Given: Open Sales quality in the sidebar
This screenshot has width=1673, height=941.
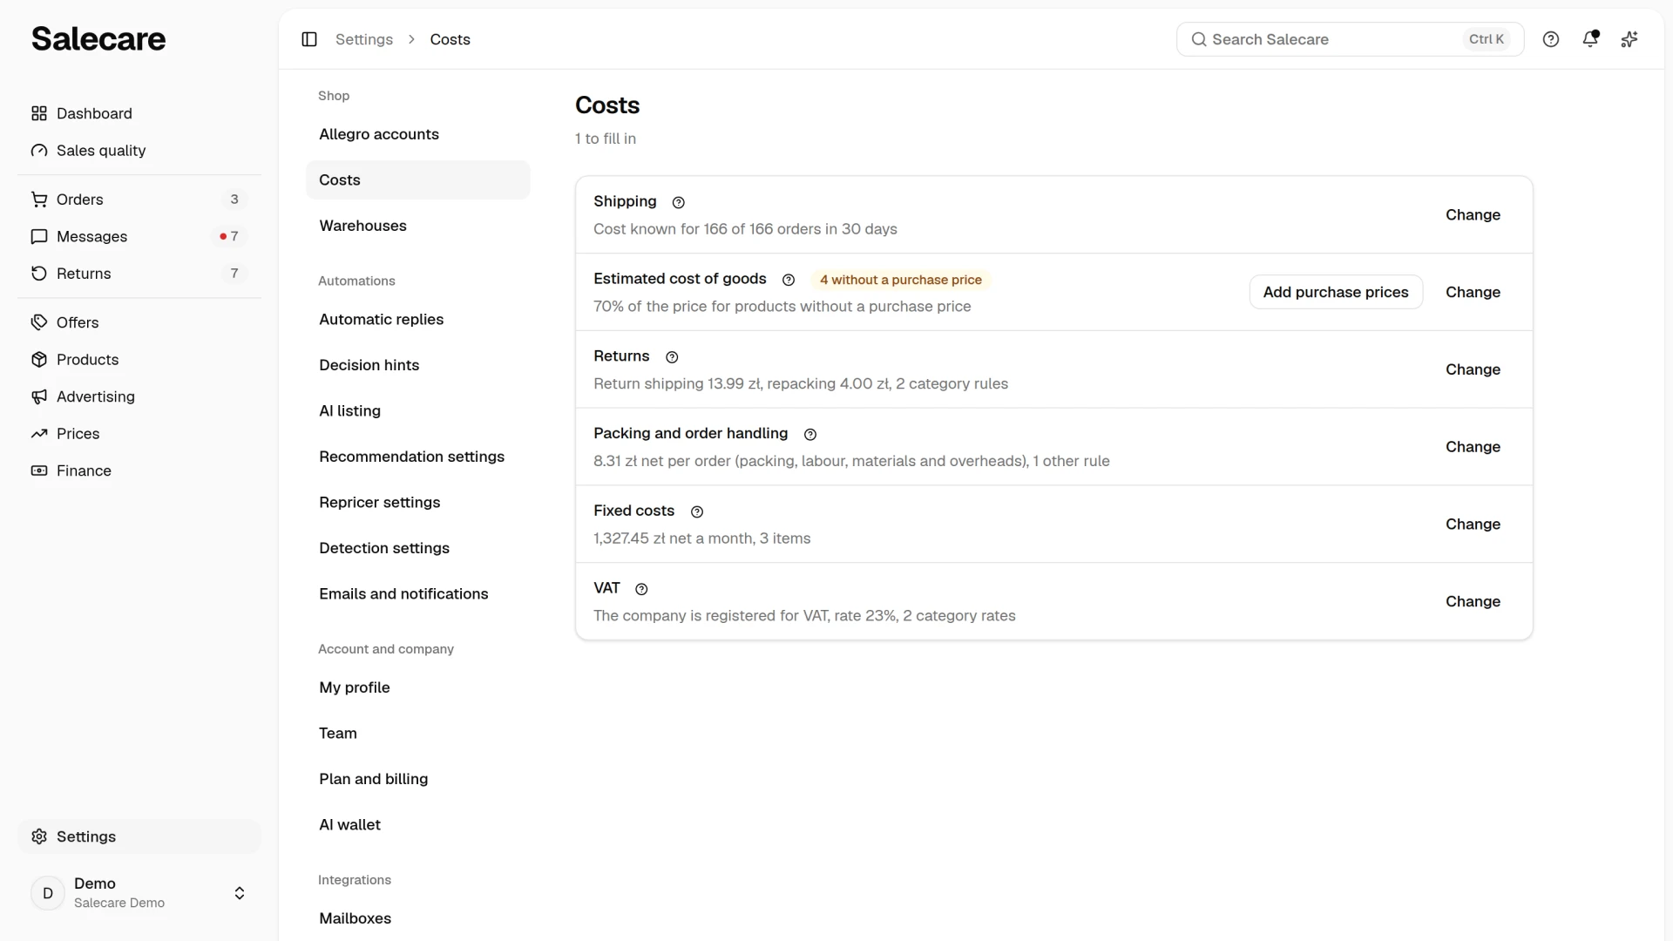Looking at the screenshot, I should click(x=139, y=151).
